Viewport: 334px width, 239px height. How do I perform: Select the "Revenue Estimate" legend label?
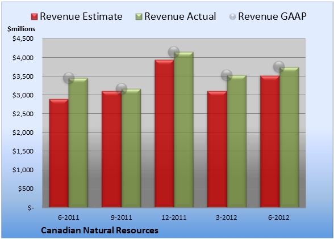tap(81, 16)
